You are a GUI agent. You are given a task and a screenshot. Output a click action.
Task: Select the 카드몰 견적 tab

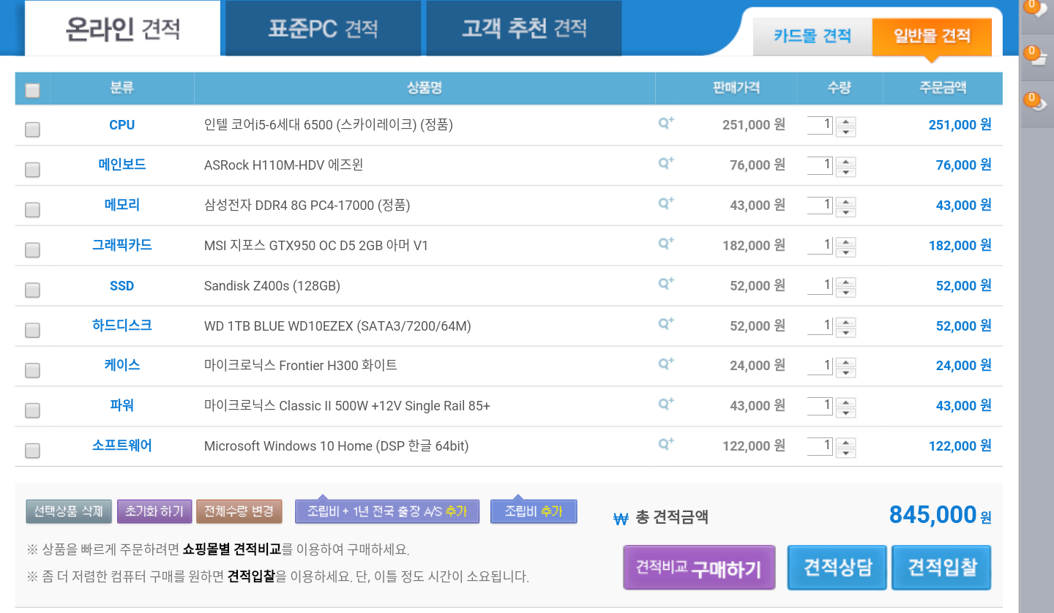click(812, 36)
